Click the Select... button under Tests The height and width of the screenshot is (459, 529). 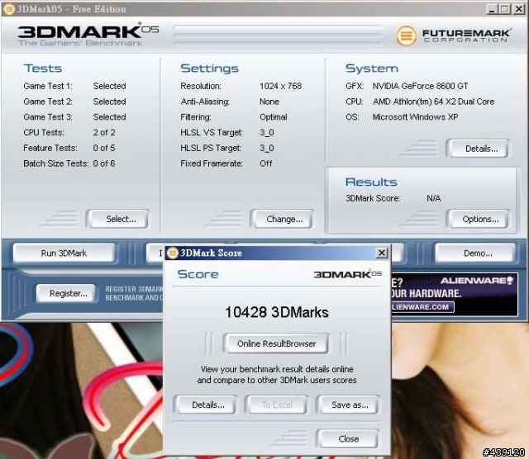tap(117, 219)
